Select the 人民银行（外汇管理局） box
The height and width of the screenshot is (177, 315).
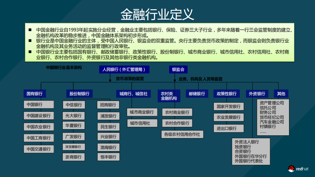(124, 69)
